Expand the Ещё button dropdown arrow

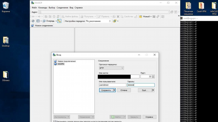point(153,90)
